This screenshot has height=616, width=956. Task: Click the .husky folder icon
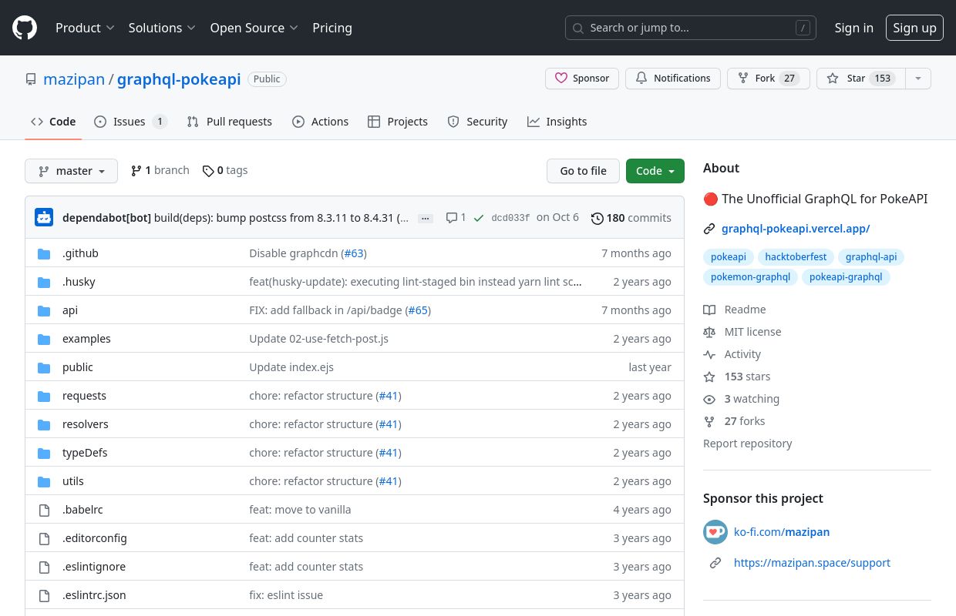click(x=44, y=282)
